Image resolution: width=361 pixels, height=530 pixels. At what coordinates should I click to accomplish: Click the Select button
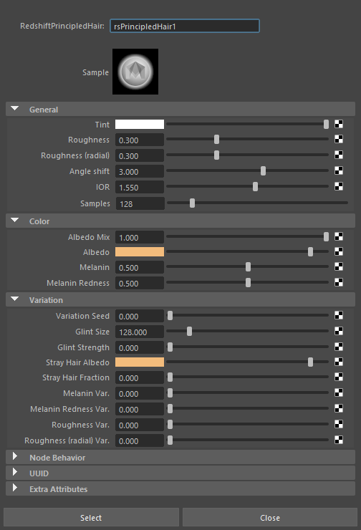click(91, 518)
